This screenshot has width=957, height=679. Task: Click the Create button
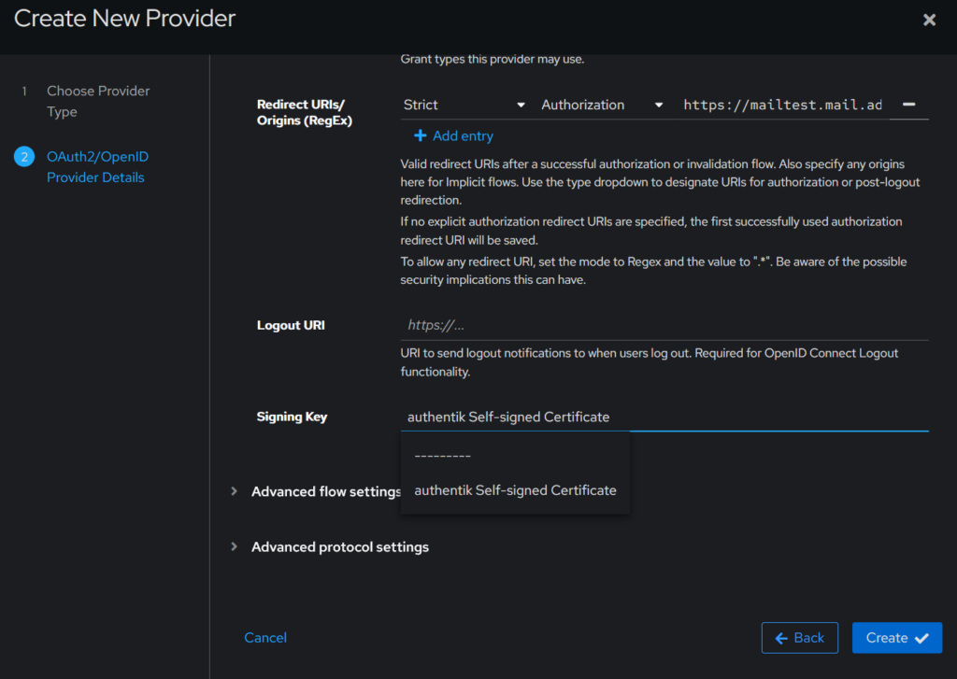[896, 638]
